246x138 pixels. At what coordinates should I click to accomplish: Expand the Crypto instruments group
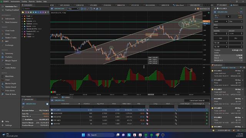(22, 37)
